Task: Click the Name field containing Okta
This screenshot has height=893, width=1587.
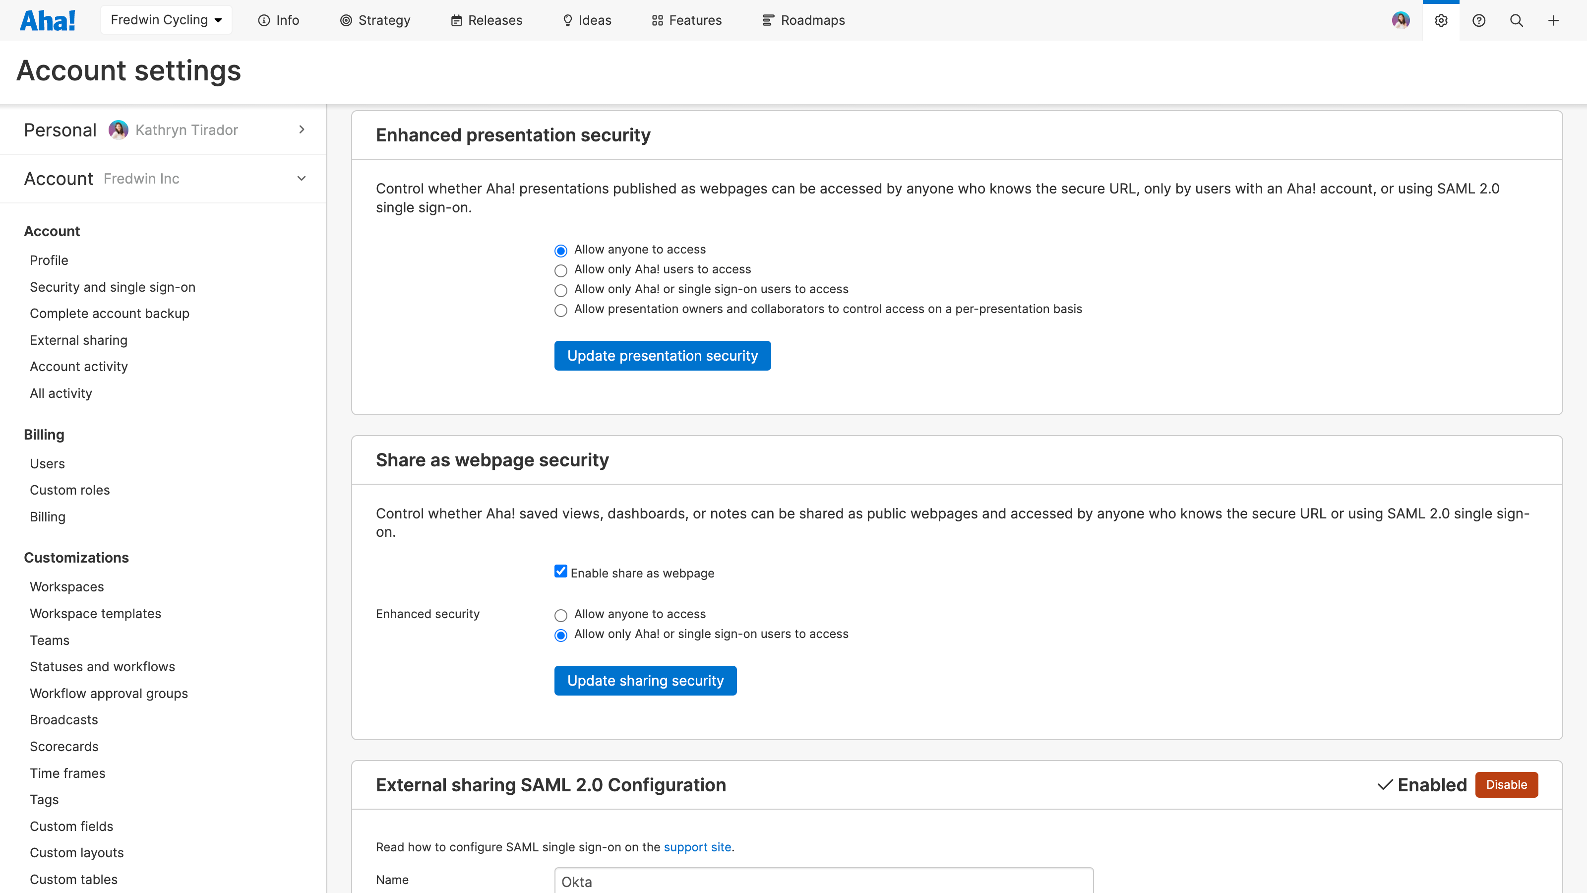Action: 823,881
